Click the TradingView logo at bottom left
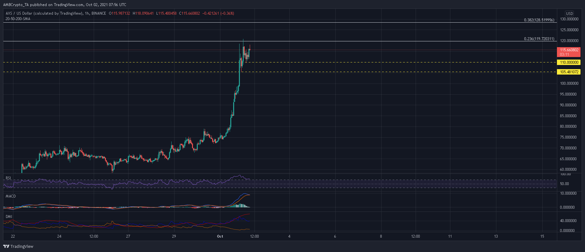This screenshot has width=585, height=252. [x=18, y=246]
